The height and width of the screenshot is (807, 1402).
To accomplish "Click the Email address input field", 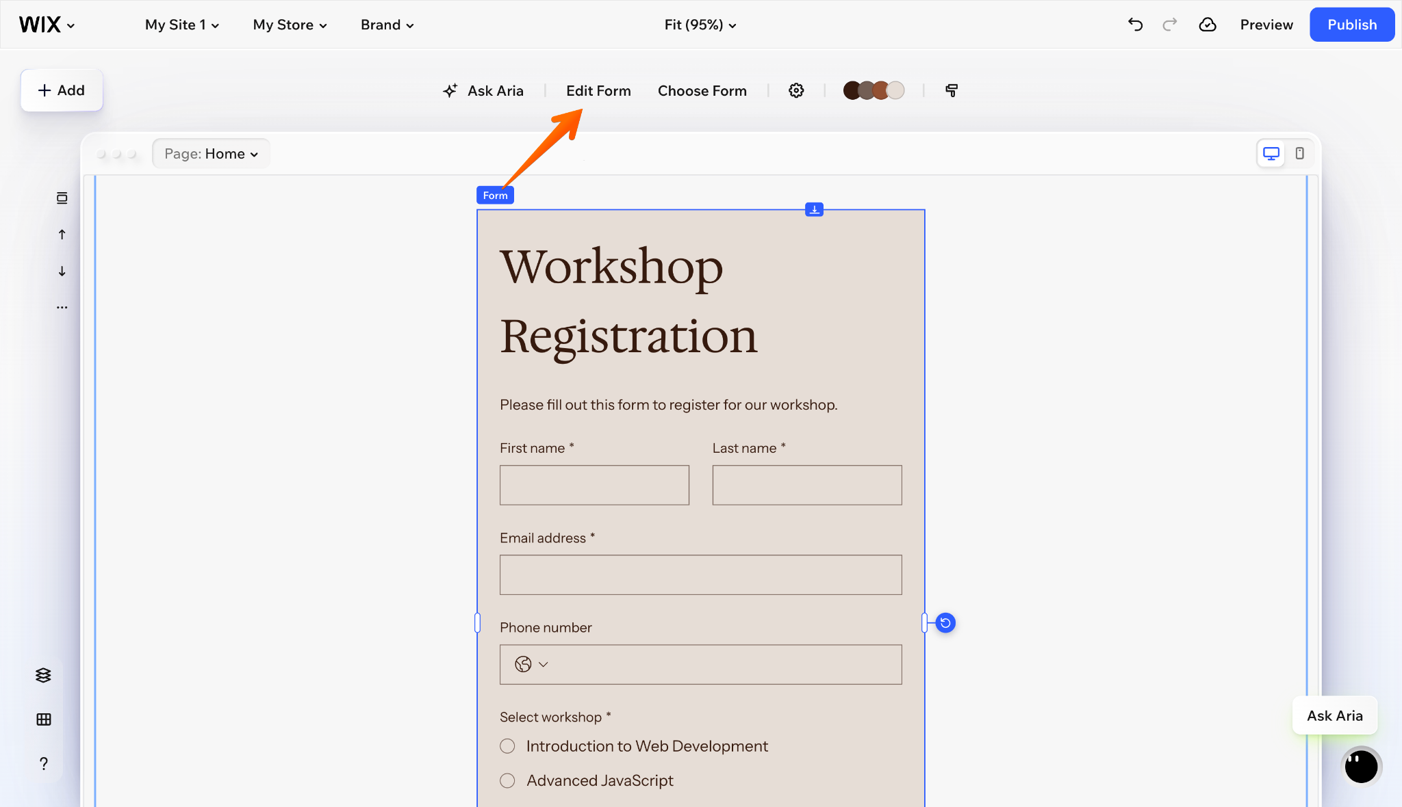I will point(700,574).
